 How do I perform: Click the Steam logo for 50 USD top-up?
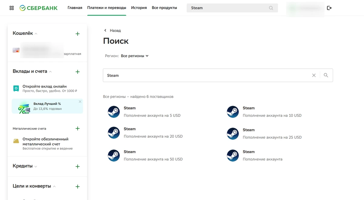click(x=114, y=156)
